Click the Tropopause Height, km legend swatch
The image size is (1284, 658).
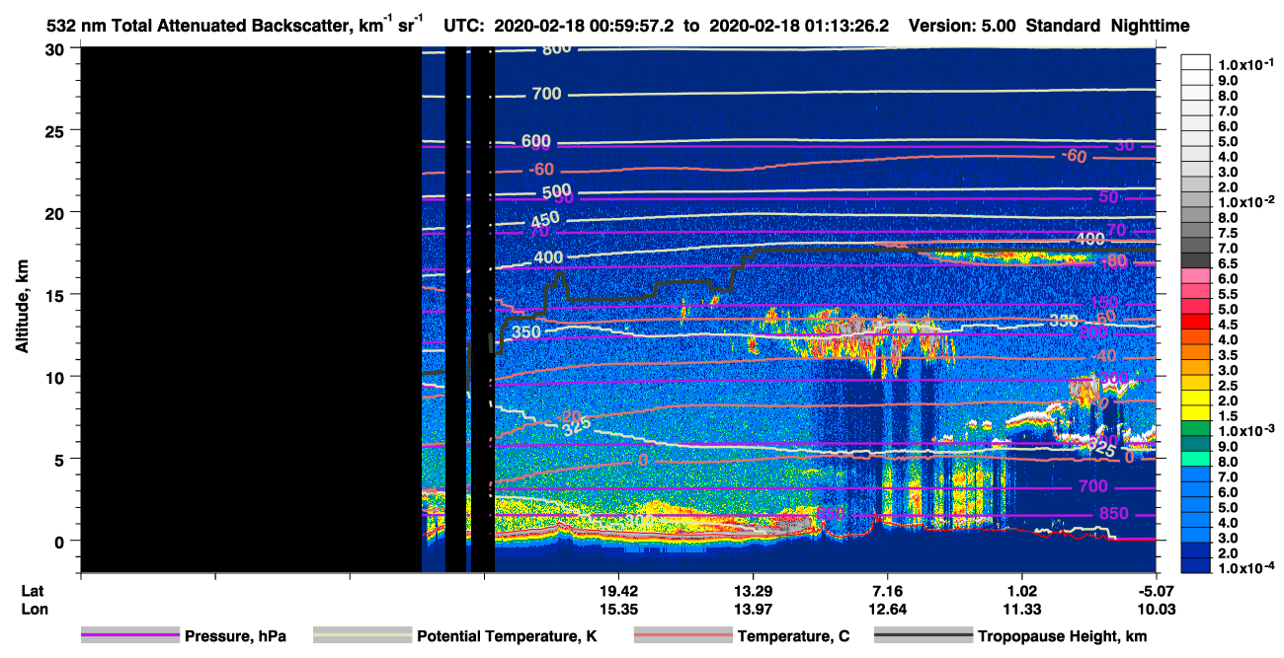point(923,636)
